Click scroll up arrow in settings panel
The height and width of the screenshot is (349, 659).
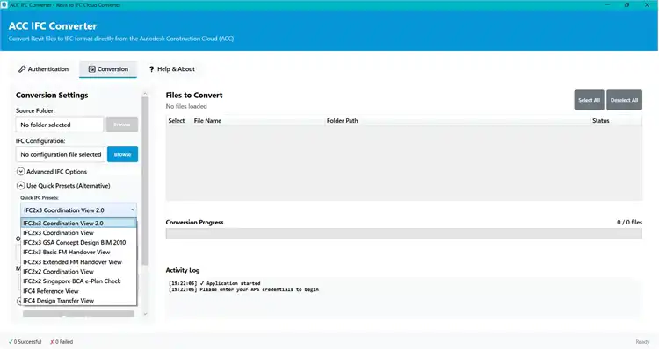coord(145,94)
